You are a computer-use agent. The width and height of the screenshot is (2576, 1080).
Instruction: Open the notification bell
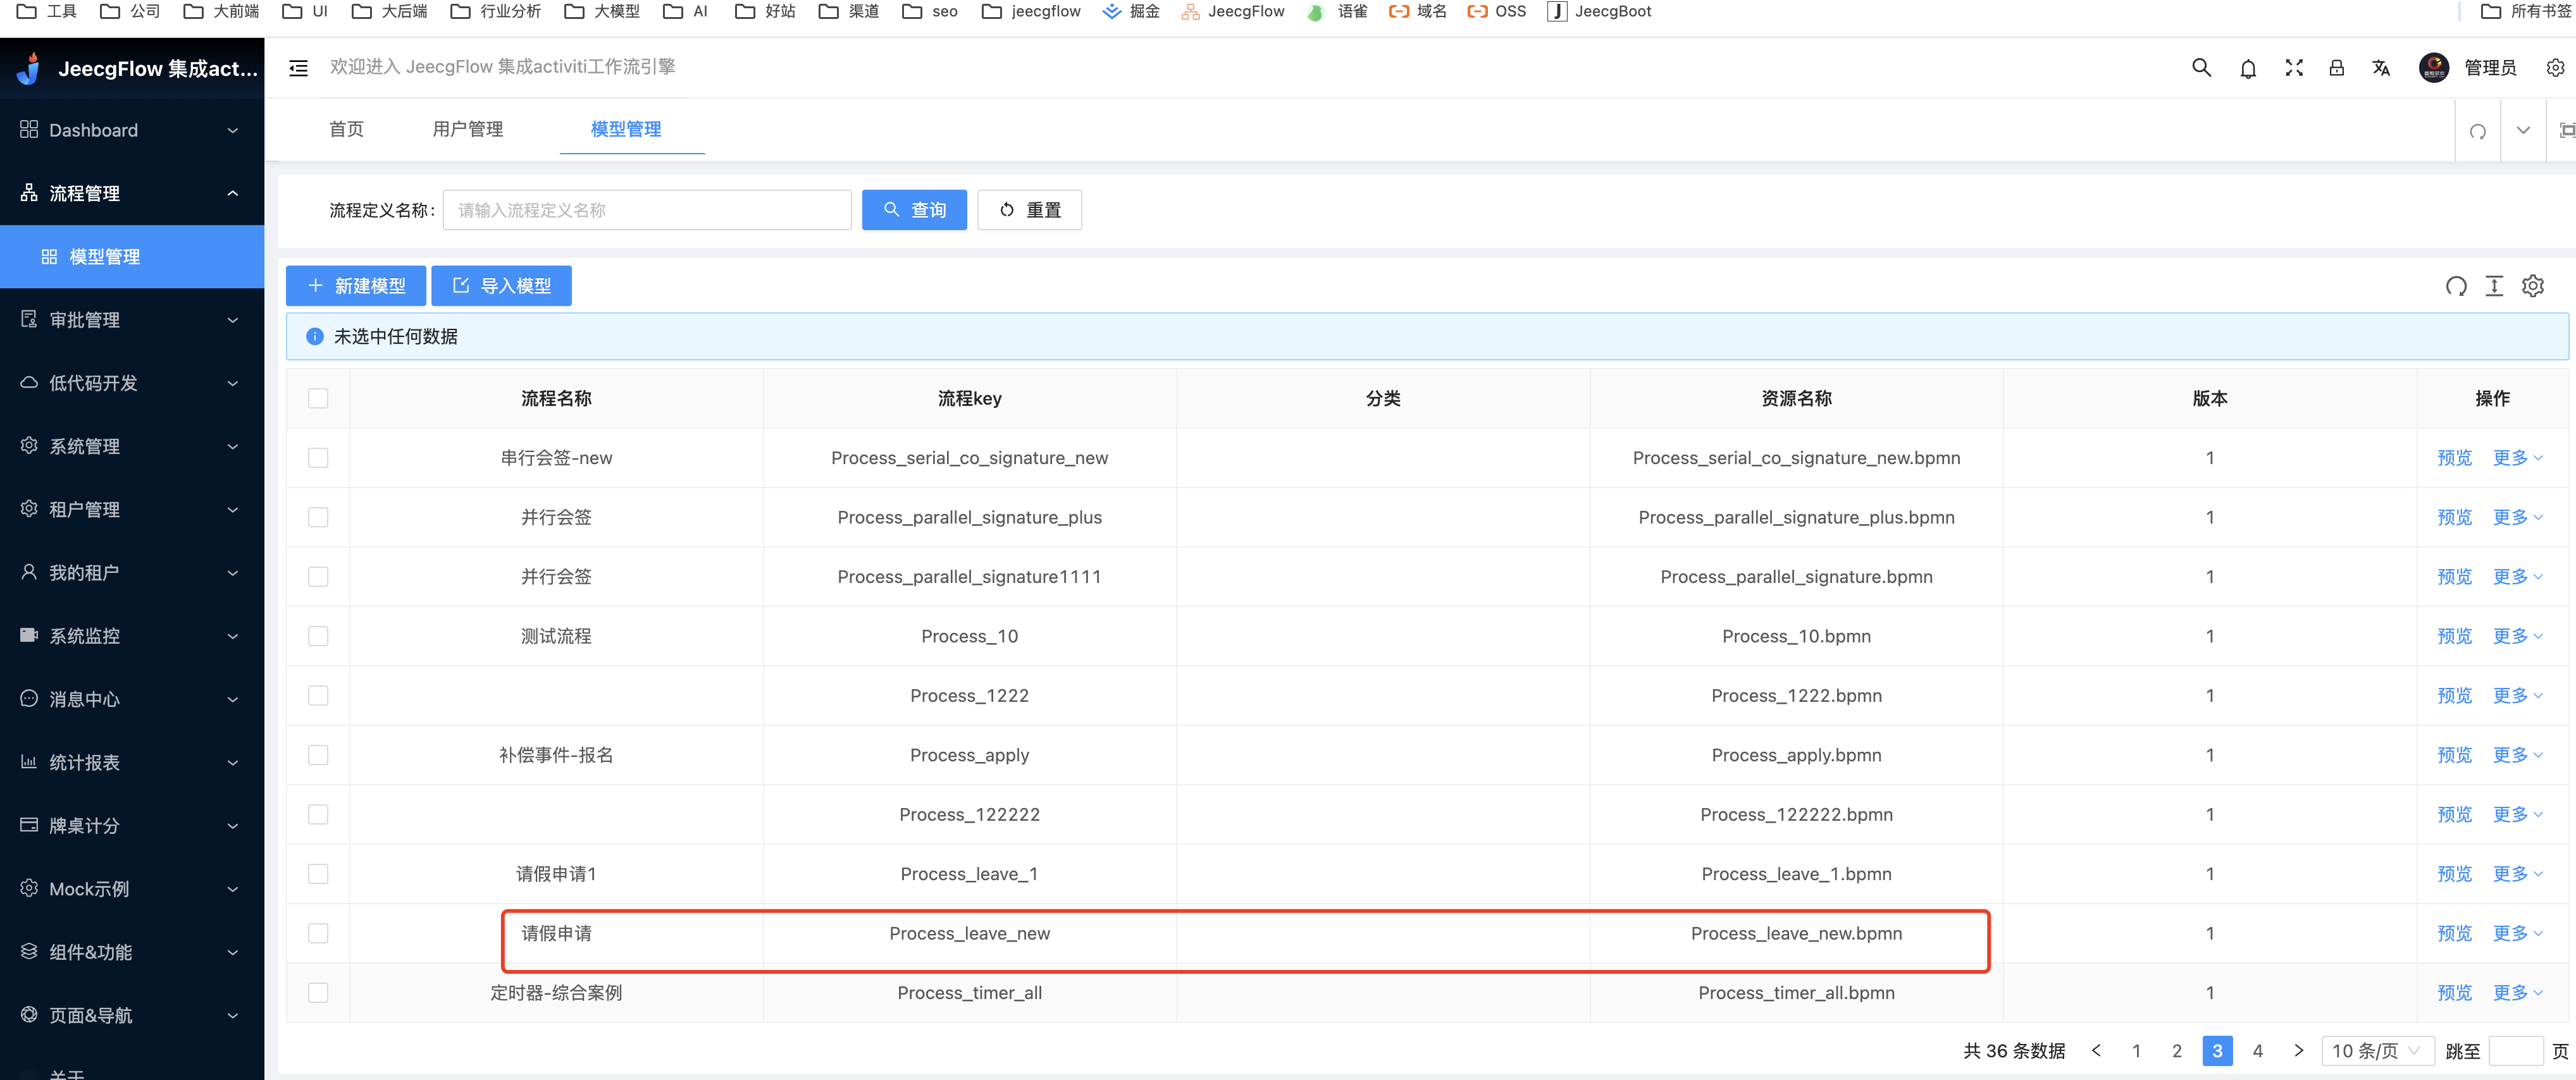click(x=2248, y=68)
